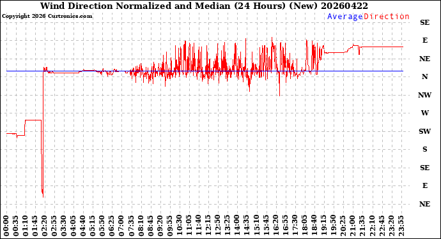This screenshot has height=239, width=441.
Task: Click the 02:20 time axis label
Action: [x=45, y=226]
